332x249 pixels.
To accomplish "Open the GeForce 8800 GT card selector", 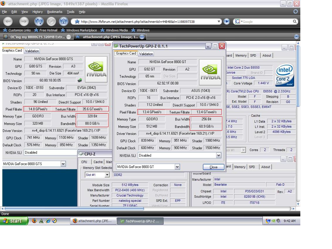I will 177,167.
